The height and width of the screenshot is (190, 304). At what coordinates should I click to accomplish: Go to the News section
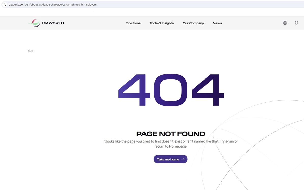[217, 23]
